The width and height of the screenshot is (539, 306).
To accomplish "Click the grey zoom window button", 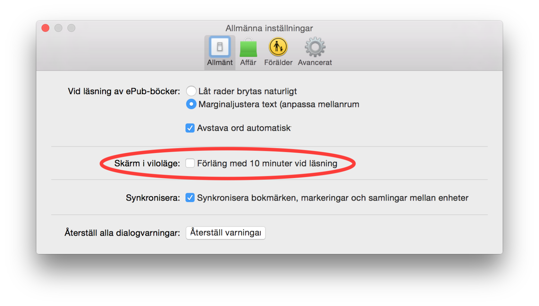I will [71, 28].
